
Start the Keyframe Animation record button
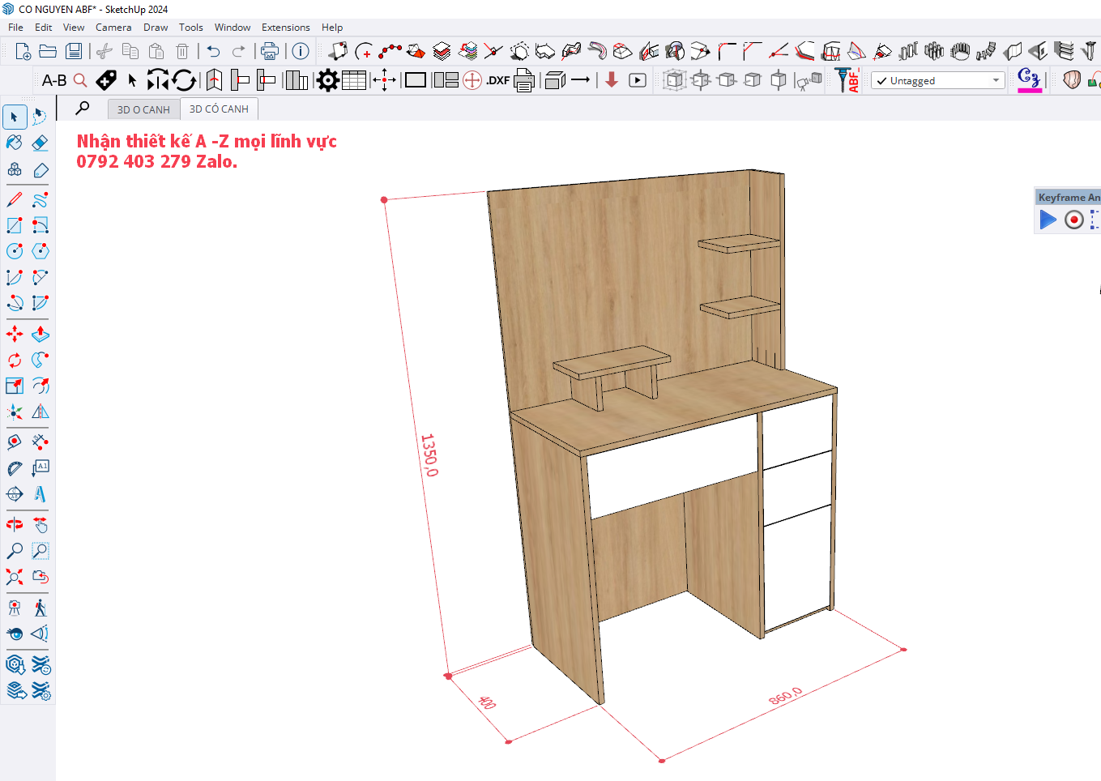(1073, 220)
